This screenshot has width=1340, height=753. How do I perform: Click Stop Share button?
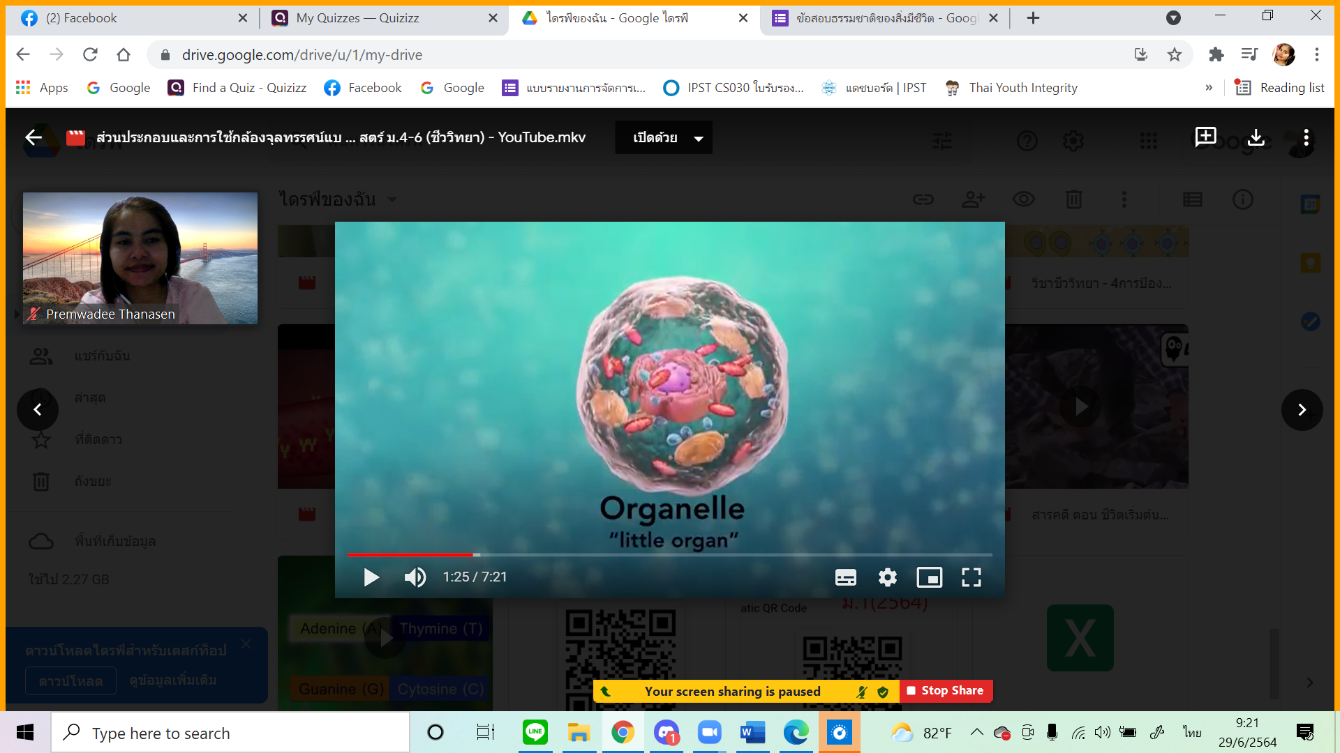(x=946, y=691)
